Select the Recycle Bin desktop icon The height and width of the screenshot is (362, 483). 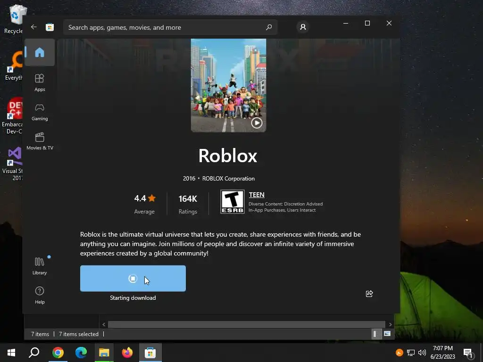pos(14,19)
